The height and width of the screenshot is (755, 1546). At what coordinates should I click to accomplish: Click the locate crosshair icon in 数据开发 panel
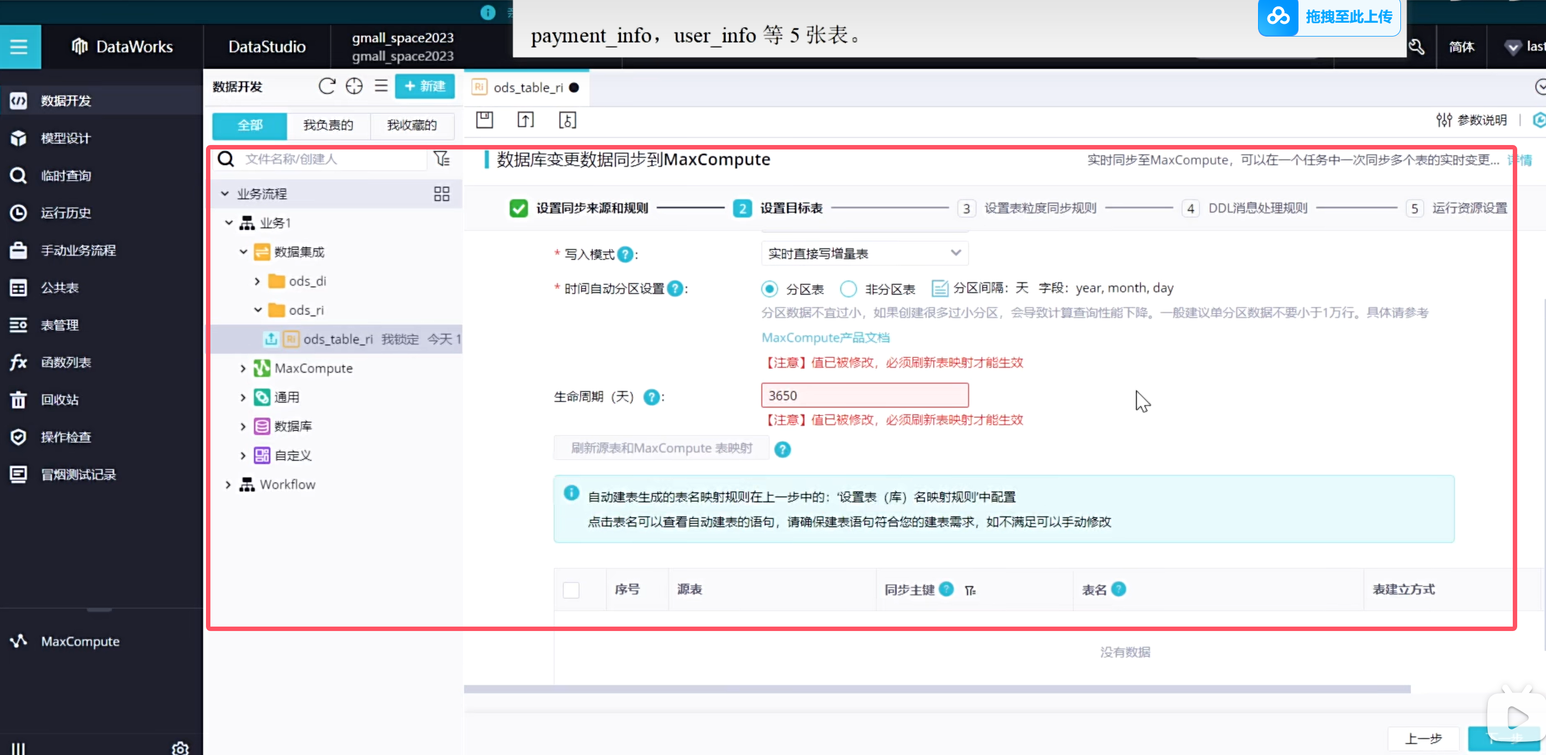tap(354, 86)
